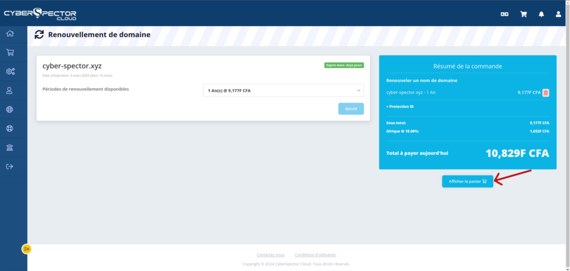Screen dimensions: 570x271
Task: Open the sidebar shopping cart icon
Action: click(x=10, y=52)
